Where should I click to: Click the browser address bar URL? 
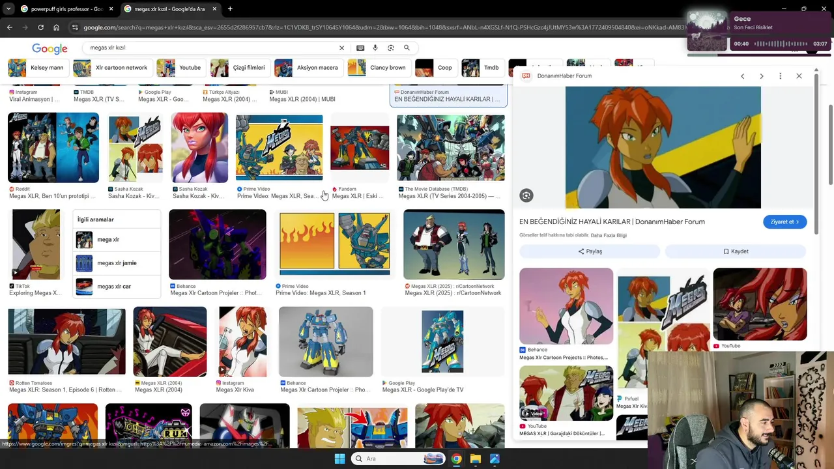click(x=384, y=27)
